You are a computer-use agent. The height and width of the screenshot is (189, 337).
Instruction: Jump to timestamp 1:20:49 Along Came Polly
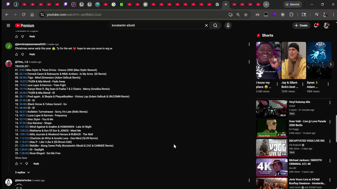click(x=24, y=146)
